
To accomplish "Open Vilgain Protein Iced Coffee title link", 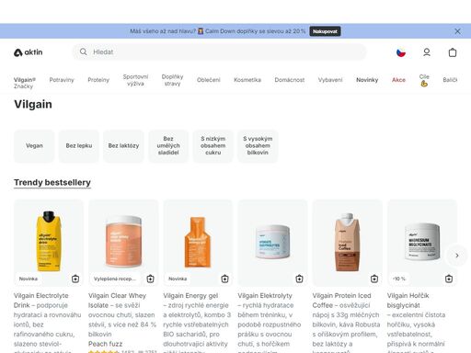I will 342,301.
